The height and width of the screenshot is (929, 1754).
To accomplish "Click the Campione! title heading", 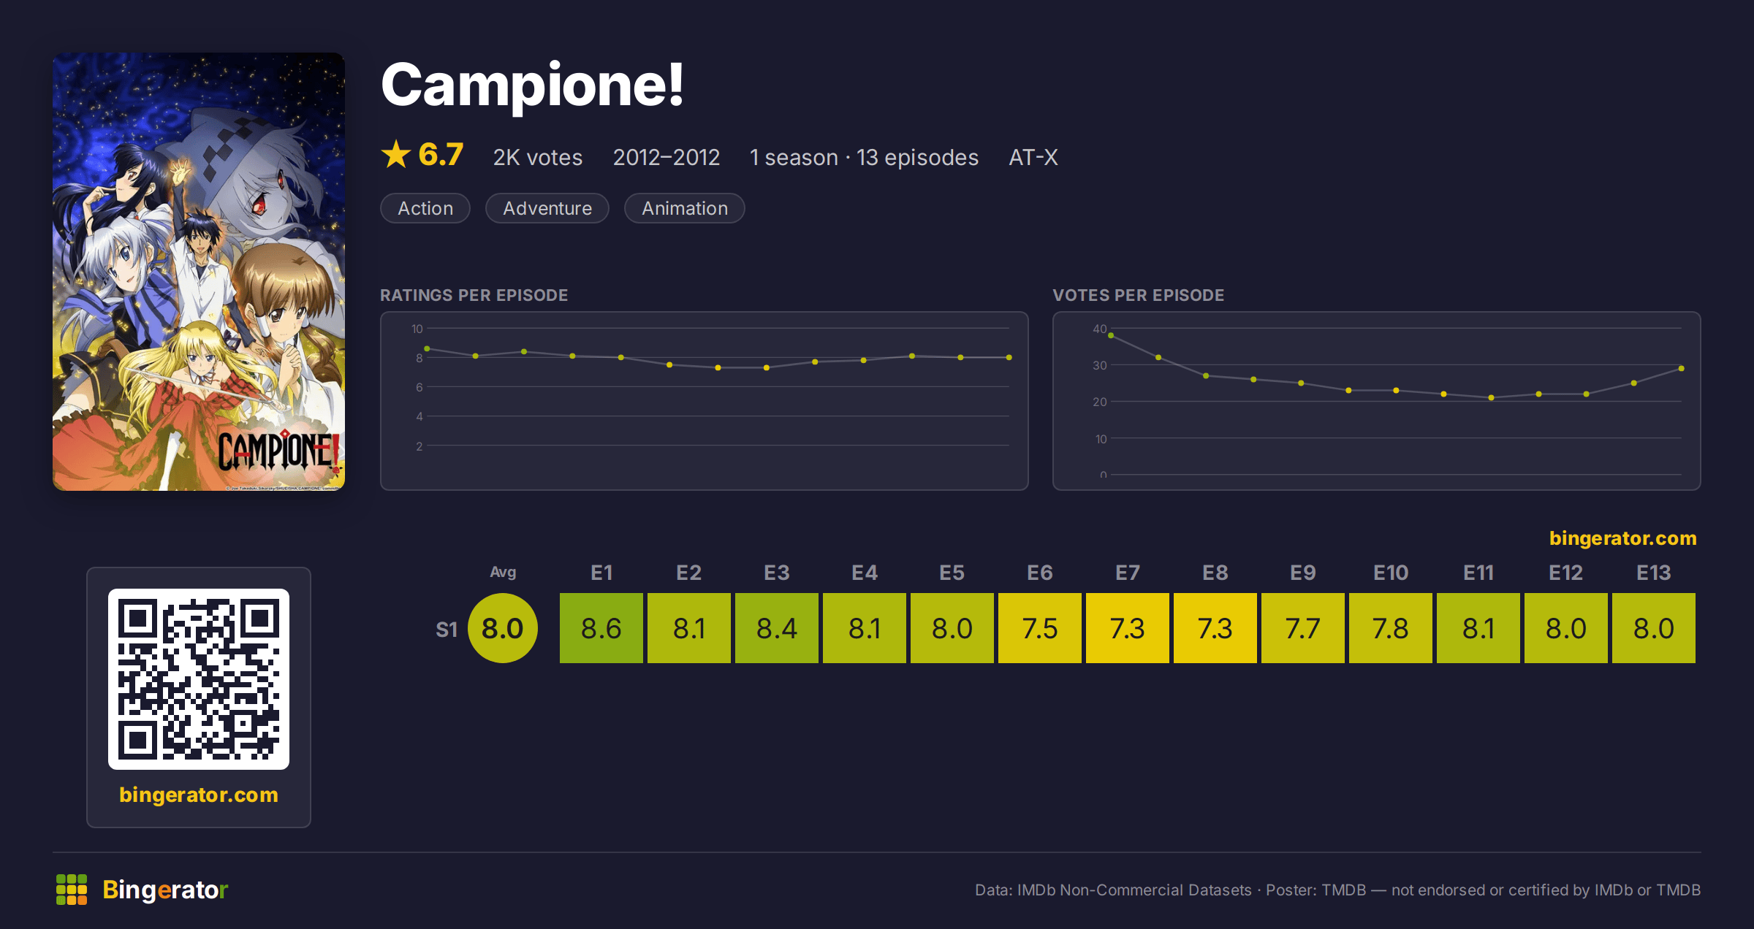I will pos(533,85).
